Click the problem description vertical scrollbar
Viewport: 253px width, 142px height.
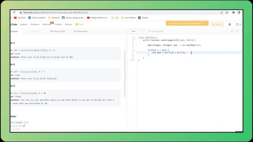pyautogui.click(x=125, y=74)
